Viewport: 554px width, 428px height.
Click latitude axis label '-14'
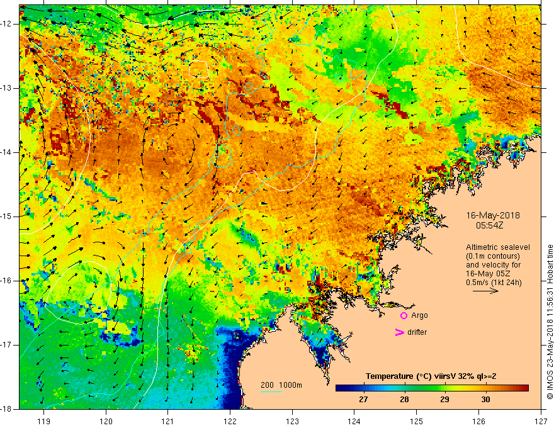[6, 152]
